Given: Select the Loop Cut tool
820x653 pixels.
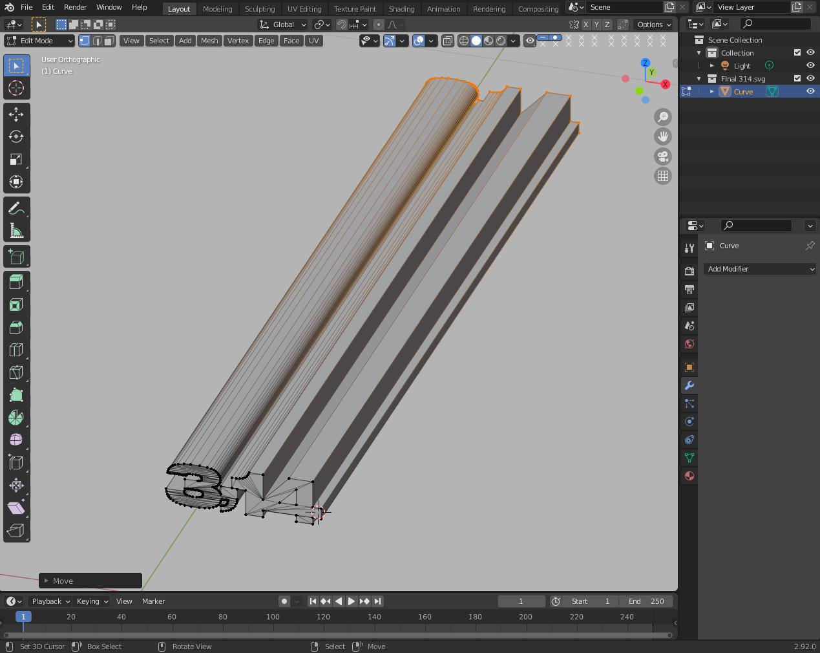Looking at the screenshot, I should (x=16, y=350).
